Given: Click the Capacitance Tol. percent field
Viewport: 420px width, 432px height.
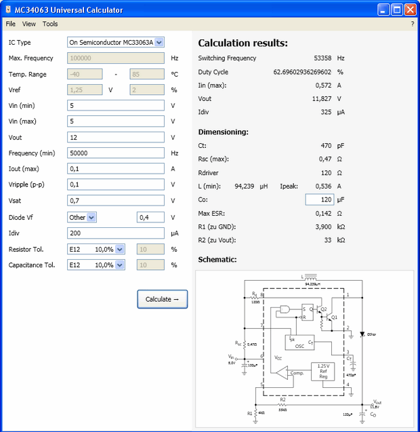Looking at the screenshot, I should [150, 265].
